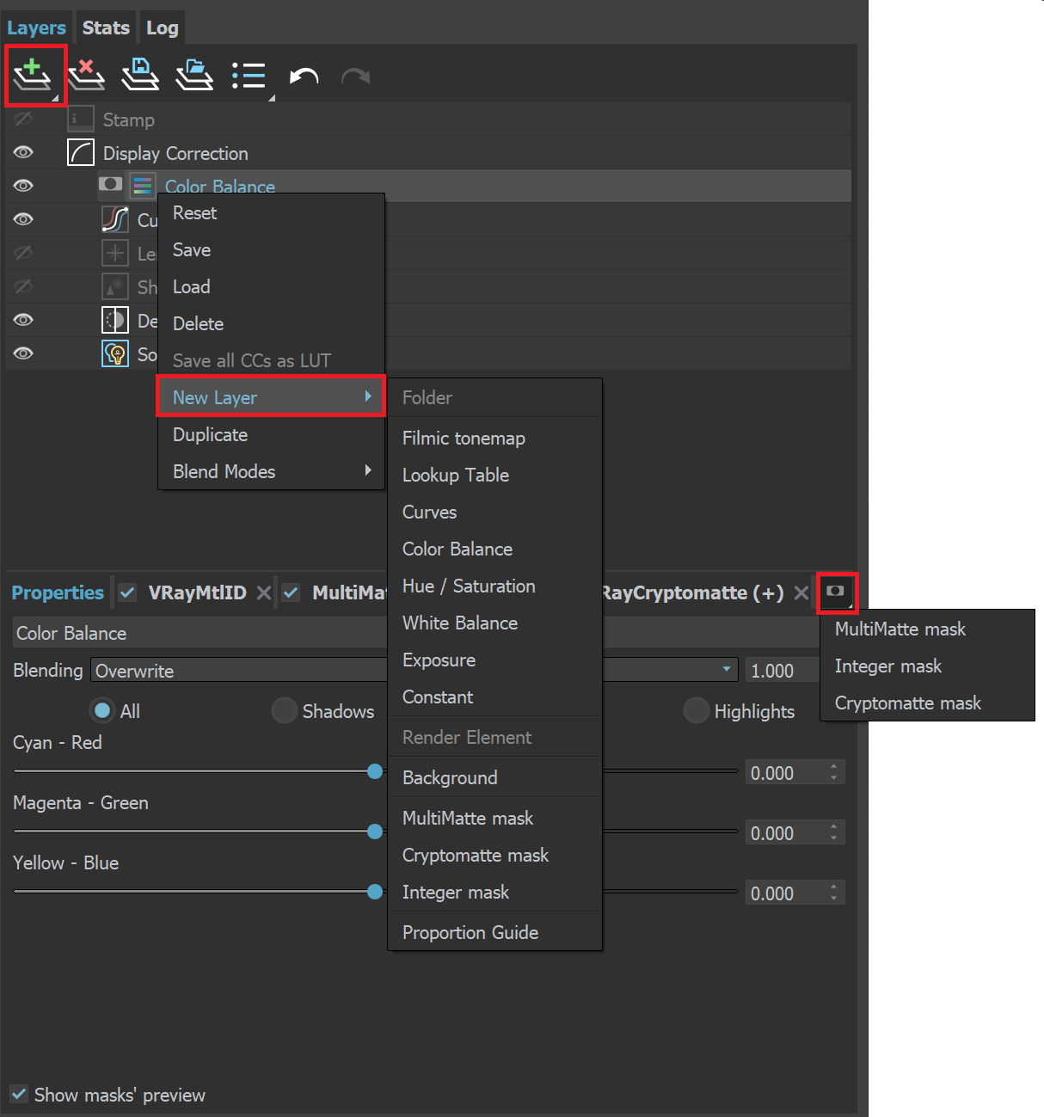Image resolution: width=1044 pixels, height=1117 pixels.
Task: Click the grayed Redo arrow icon
Action: coord(356,77)
